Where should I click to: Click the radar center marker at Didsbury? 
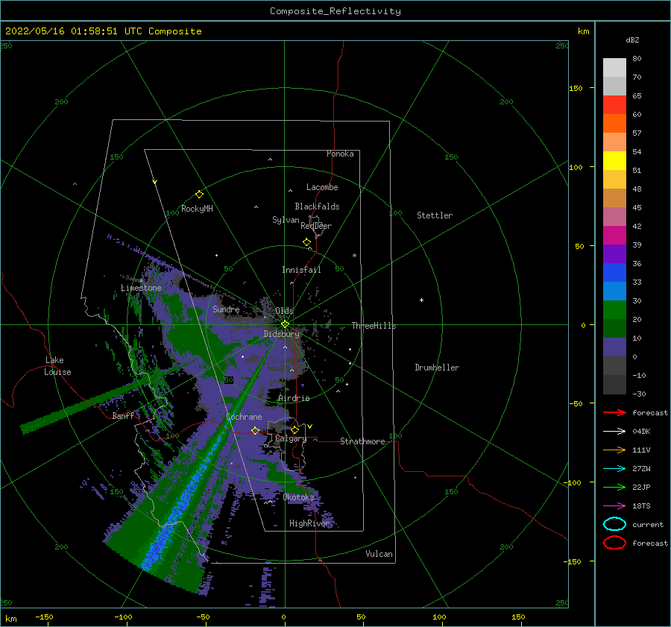pyautogui.click(x=285, y=324)
